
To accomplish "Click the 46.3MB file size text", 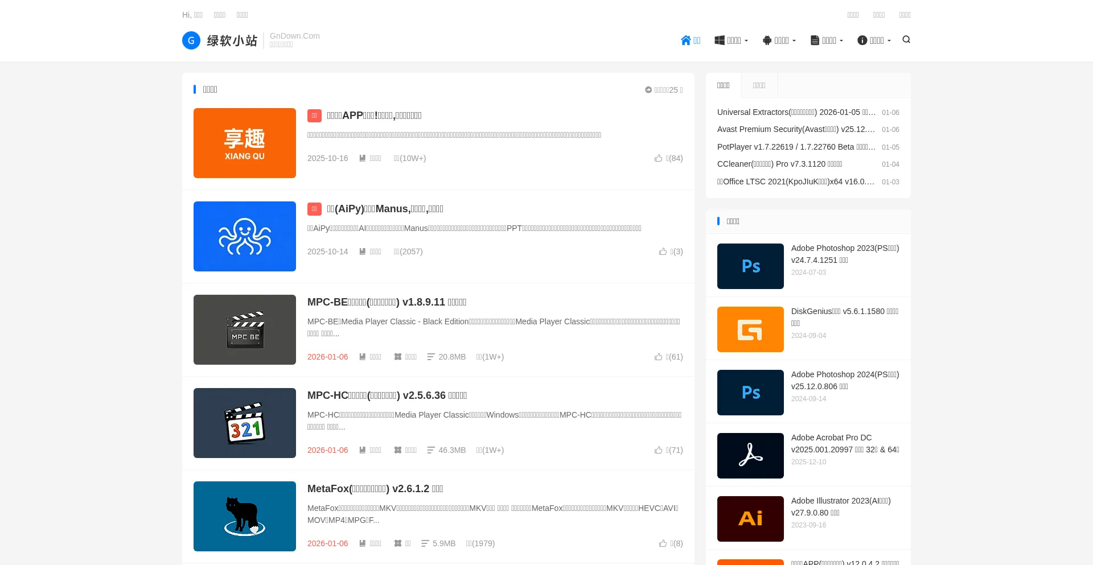I will [452, 450].
